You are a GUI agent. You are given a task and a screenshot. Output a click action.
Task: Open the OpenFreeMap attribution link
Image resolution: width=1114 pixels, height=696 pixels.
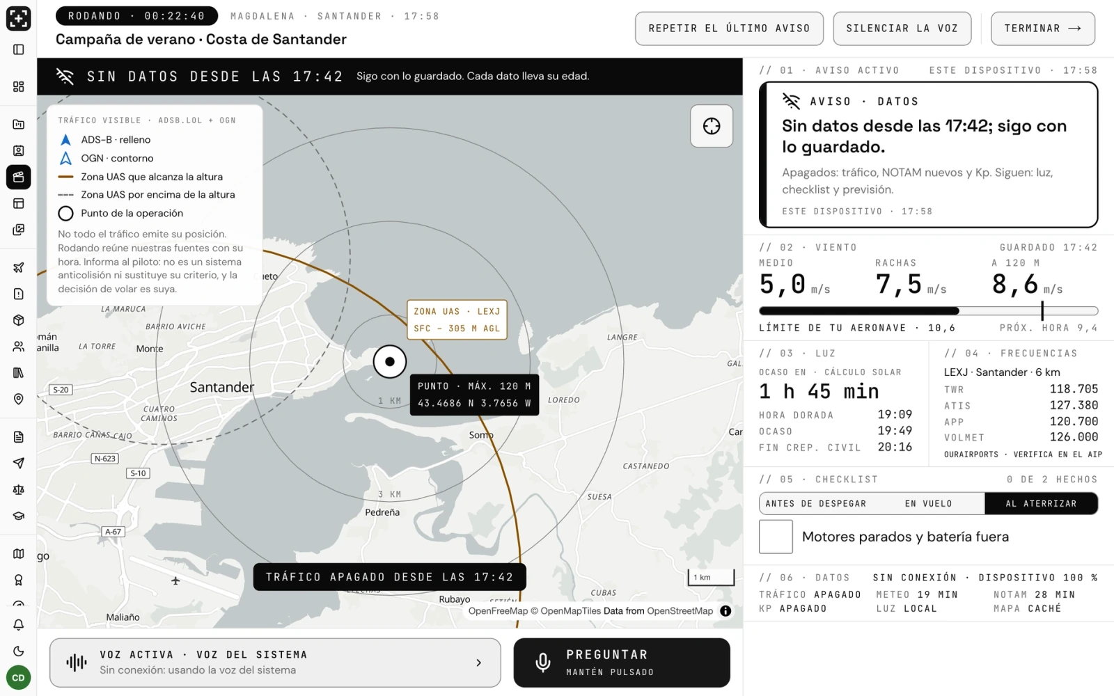pyautogui.click(x=498, y=611)
